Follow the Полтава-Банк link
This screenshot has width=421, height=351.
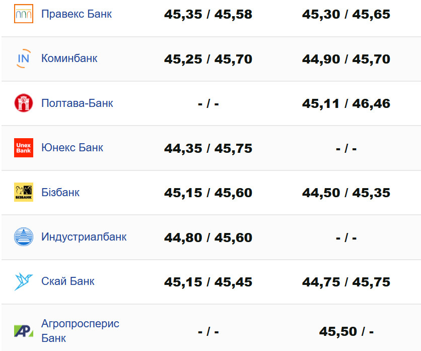77,103
